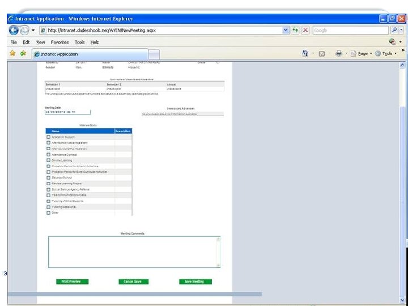Open the View menu
The image size is (408, 306).
coord(41,42)
